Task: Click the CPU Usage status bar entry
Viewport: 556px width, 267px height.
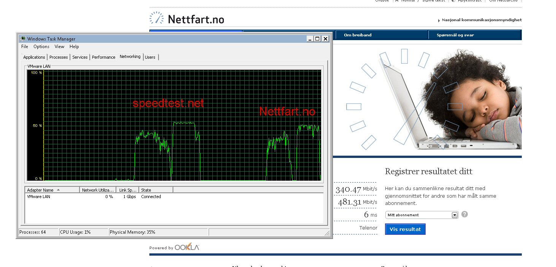Action: [x=83, y=232]
